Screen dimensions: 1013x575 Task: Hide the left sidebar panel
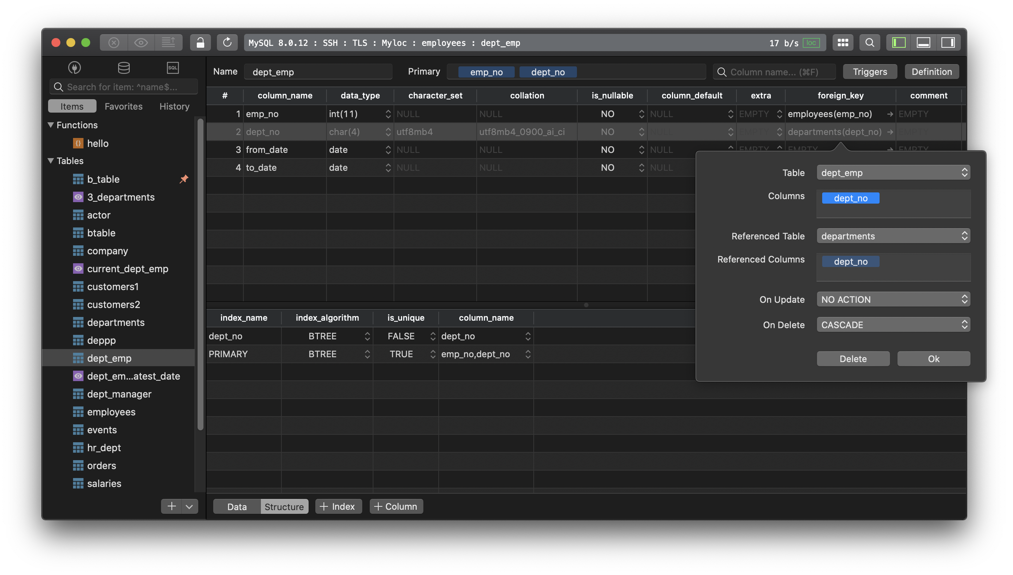[898, 42]
